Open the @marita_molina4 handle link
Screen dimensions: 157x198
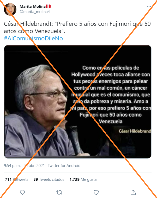coord(35,12)
